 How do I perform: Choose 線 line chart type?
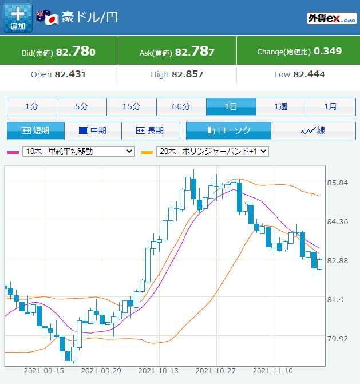[314, 131]
